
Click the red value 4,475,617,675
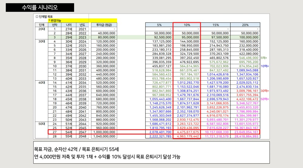pos(188,132)
